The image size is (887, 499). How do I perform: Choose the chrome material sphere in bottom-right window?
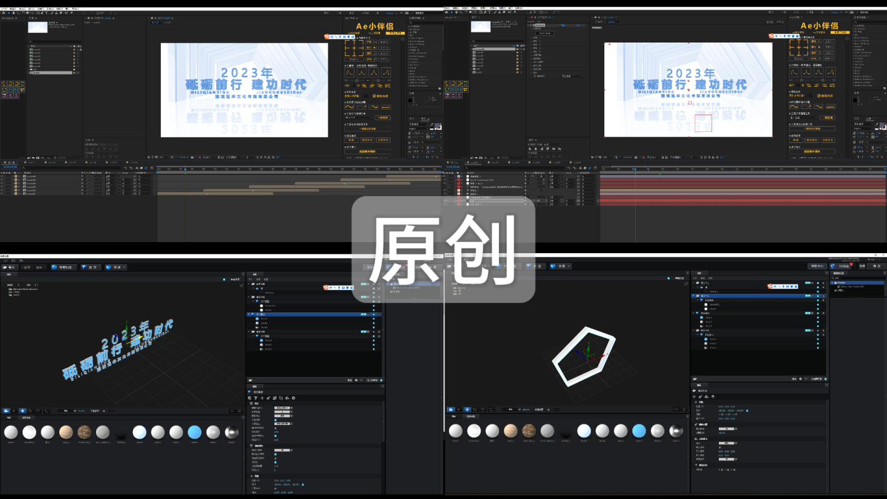click(676, 431)
